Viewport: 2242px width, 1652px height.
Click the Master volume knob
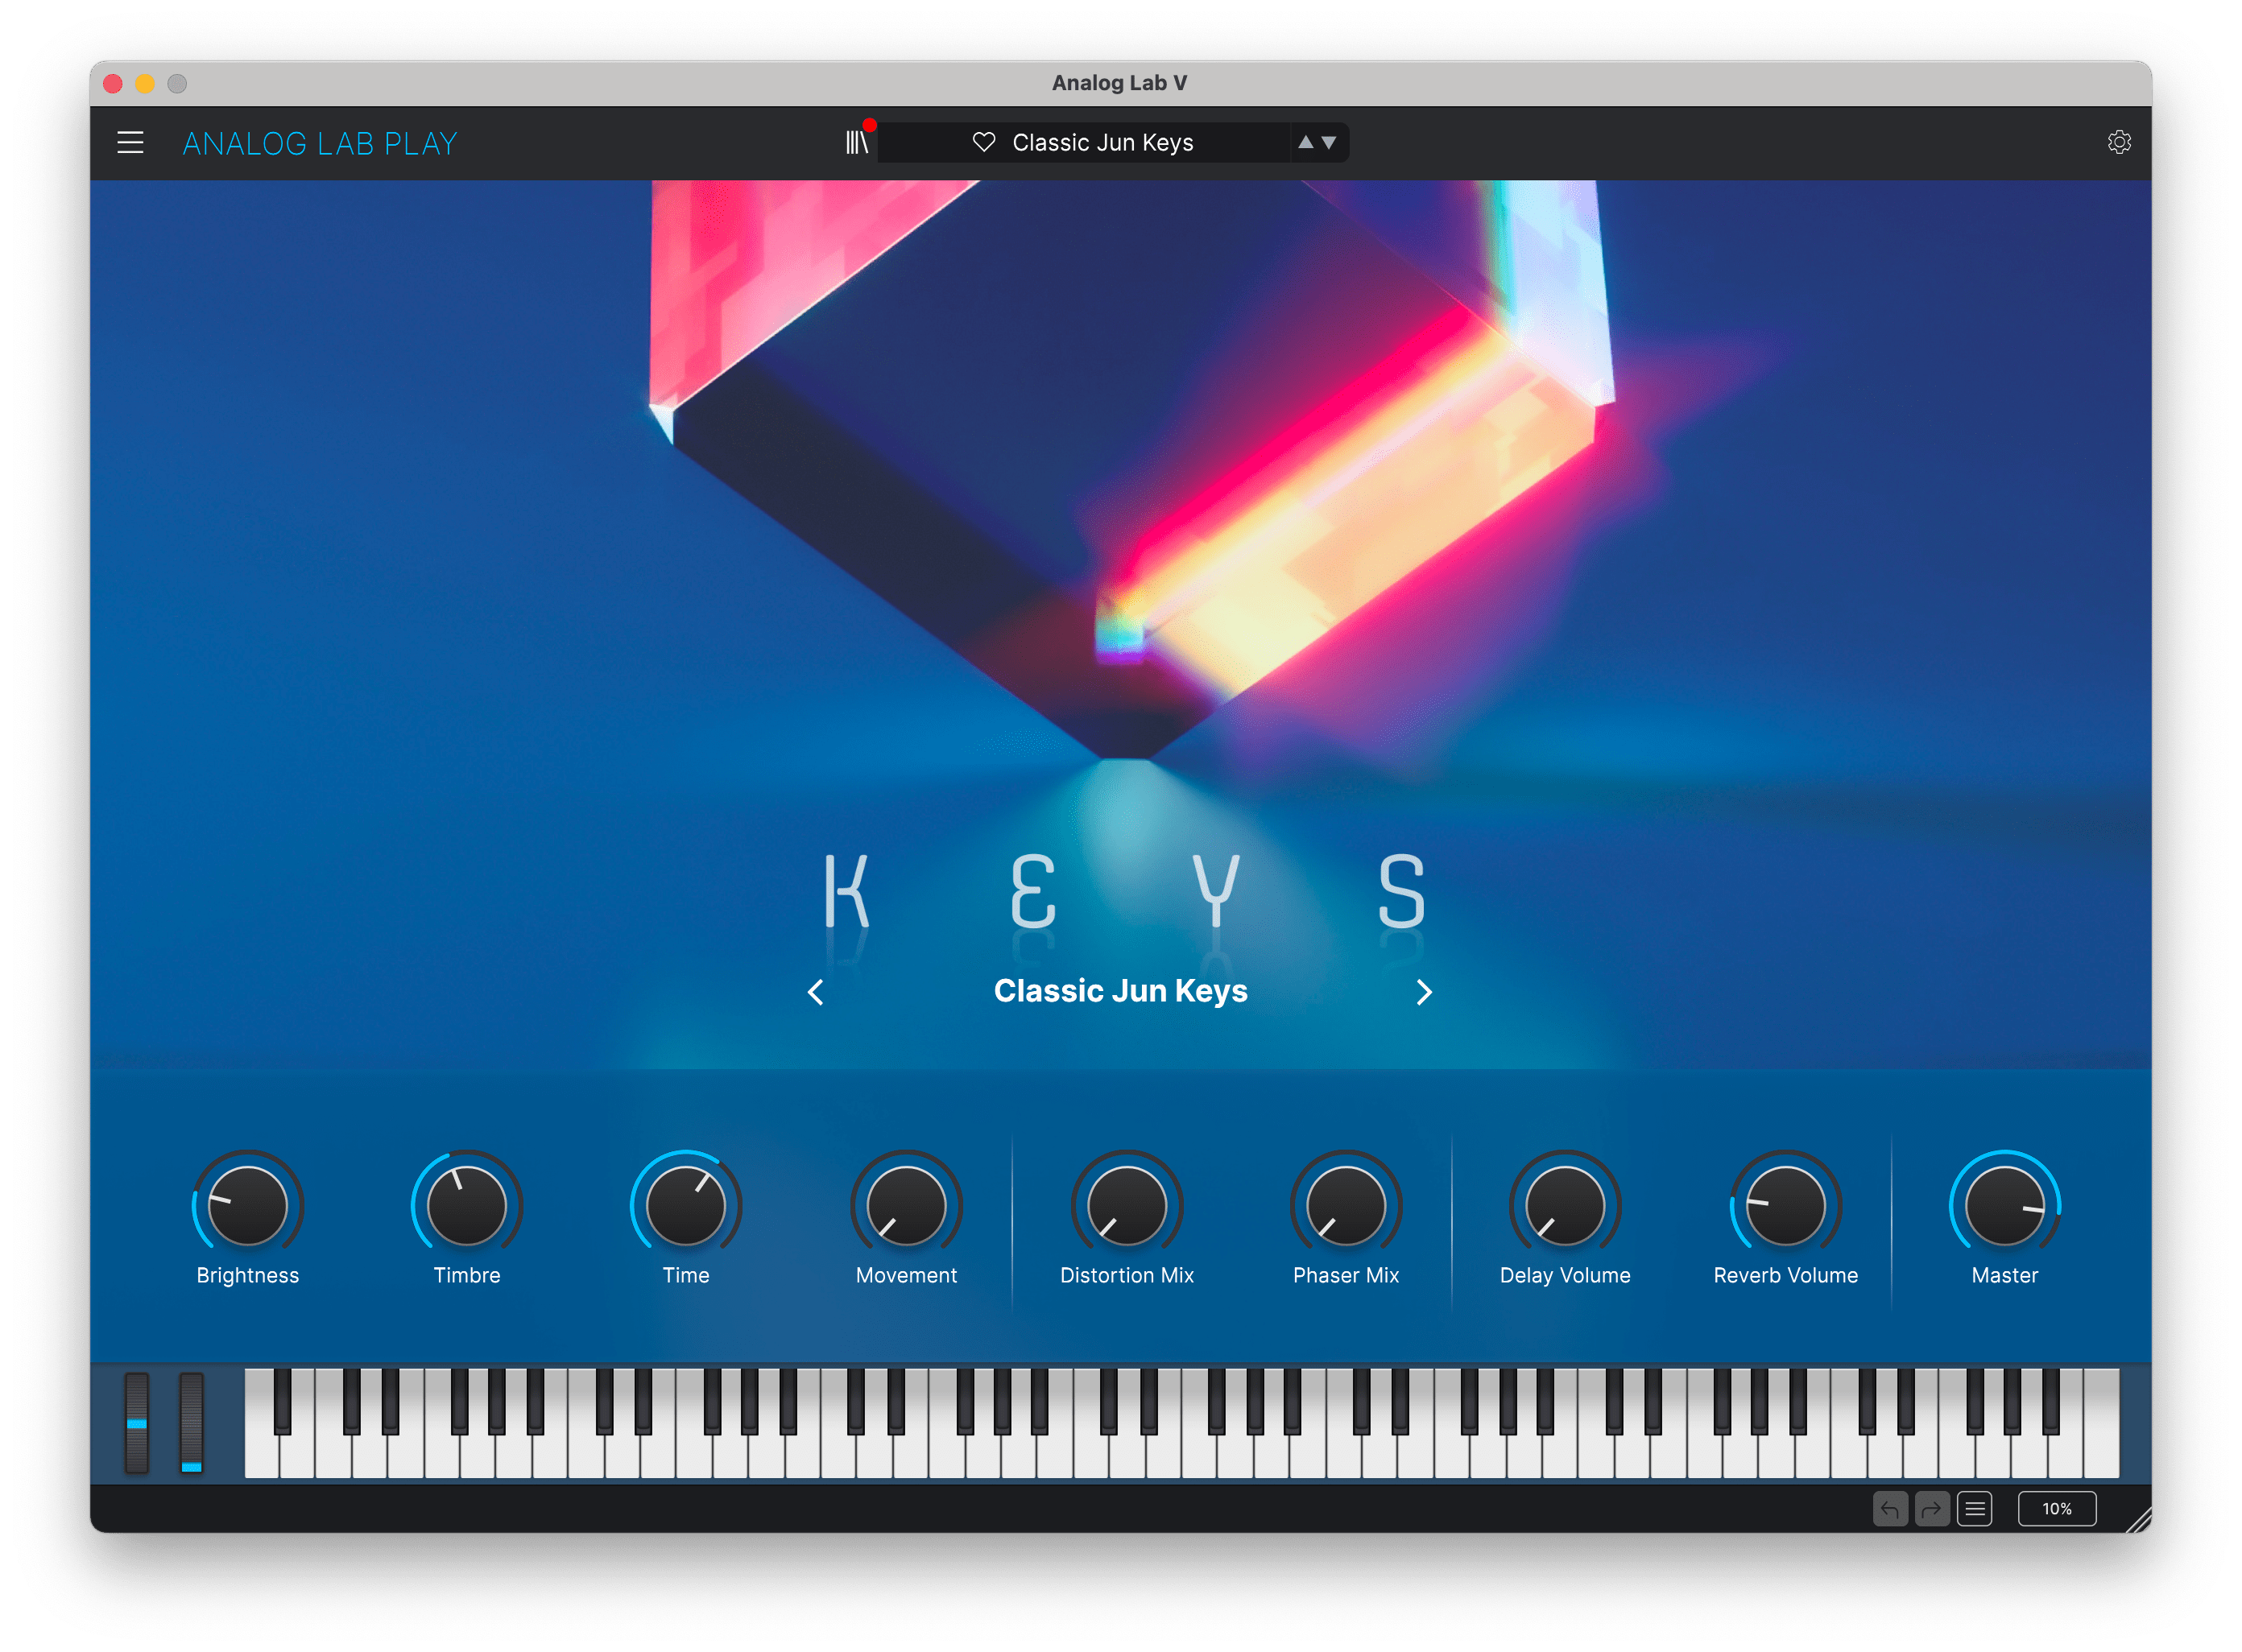[2004, 1204]
